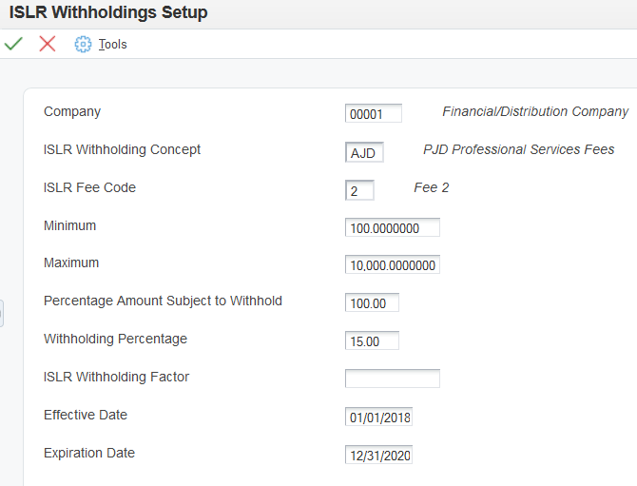Click the ISLR Fee Code field

(359, 190)
